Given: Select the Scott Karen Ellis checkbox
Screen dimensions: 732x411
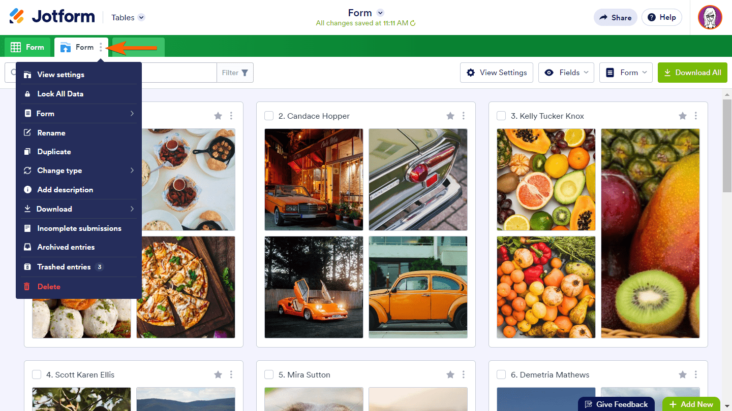Looking at the screenshot, I should [x=37, y=374].
